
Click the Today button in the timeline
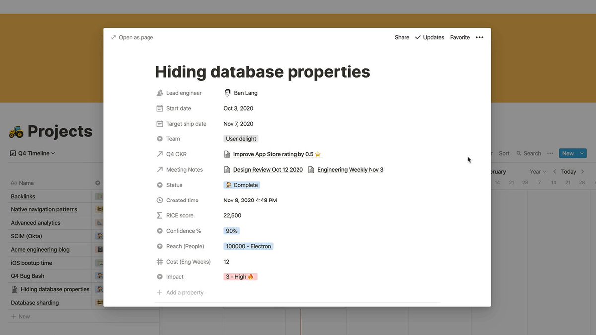pos(569,172)
